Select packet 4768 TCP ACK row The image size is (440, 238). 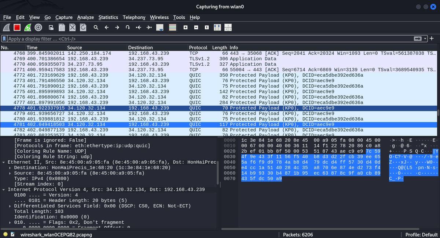219,53
